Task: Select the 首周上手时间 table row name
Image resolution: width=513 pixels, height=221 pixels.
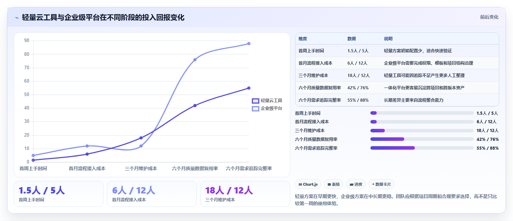Action: coord(311,51)
